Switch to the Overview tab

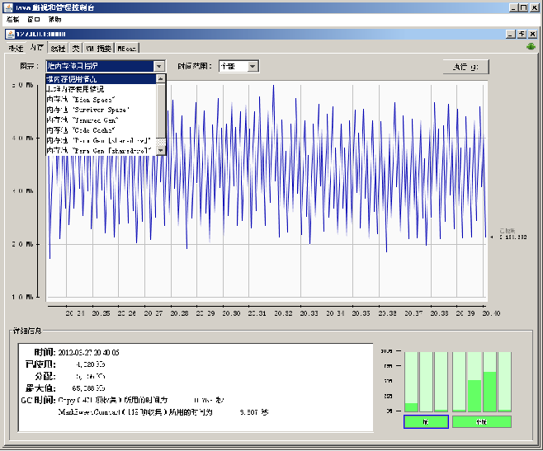pos(15,49)
